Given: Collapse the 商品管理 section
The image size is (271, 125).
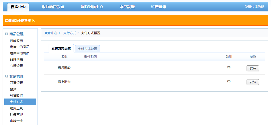Looking at the screenshot, I should pyautogui.click(x=7, y=34).
